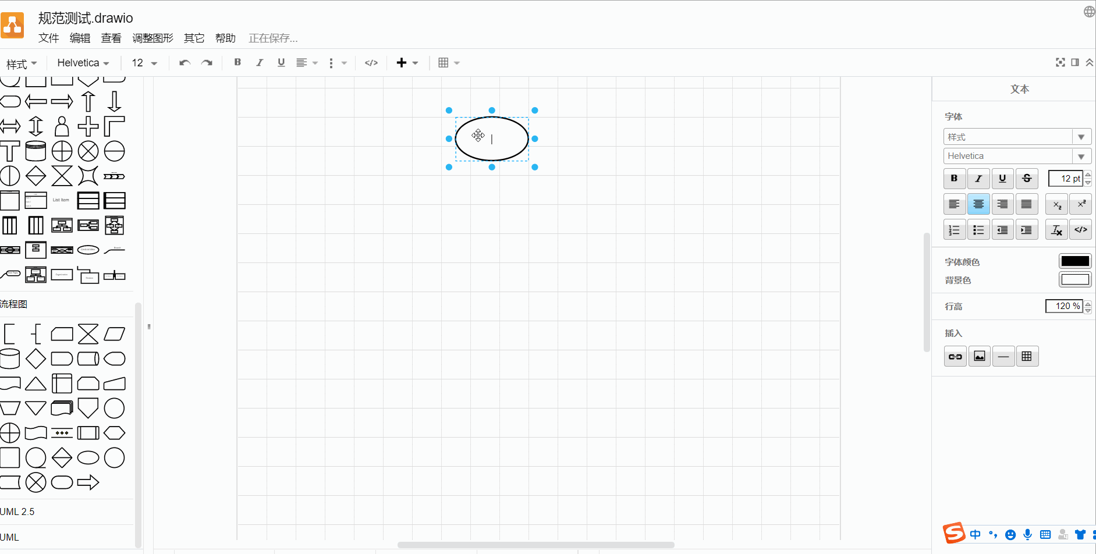Toggle center alignment in text panel
Screen dimensions: 1096x554
(x=978, y=204)
